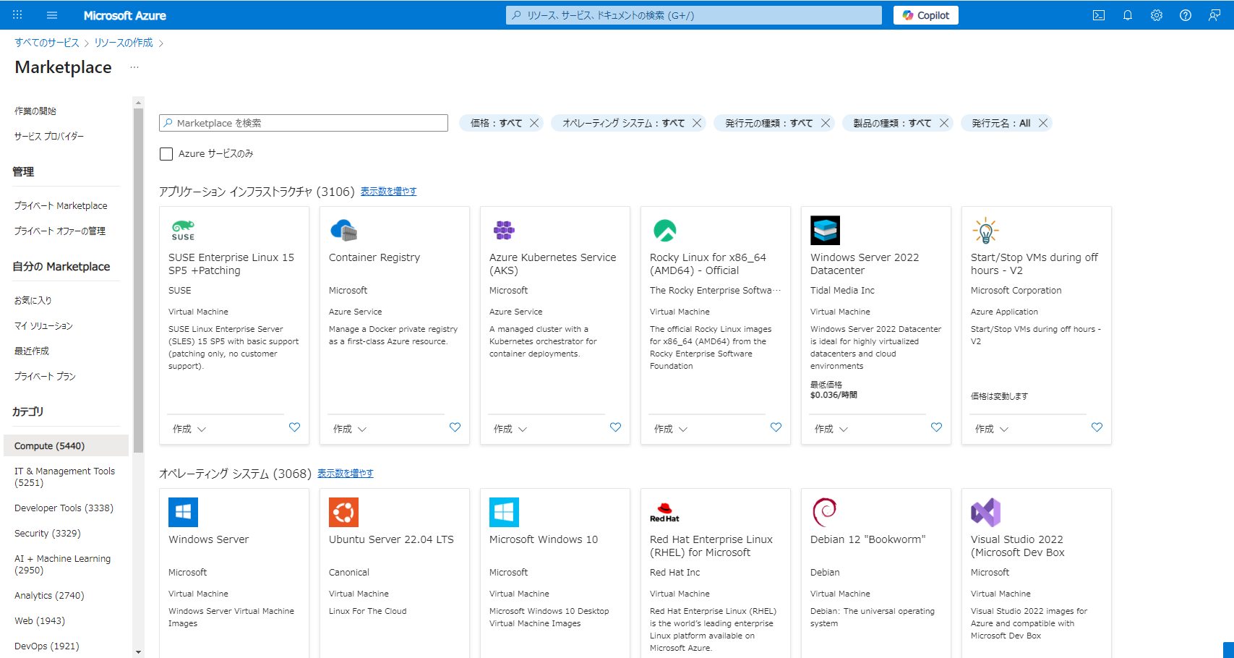Click the Microsoft Windows 10 logo
This screenshot has width=1234, height=658.
coord(504,512)
